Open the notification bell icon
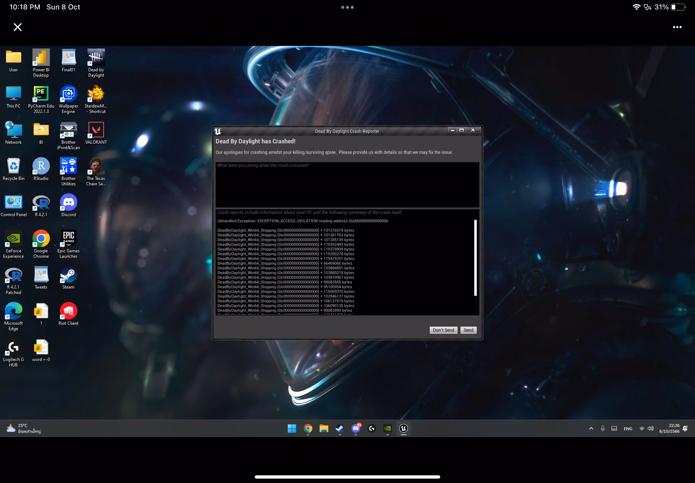 pos(685,428)
